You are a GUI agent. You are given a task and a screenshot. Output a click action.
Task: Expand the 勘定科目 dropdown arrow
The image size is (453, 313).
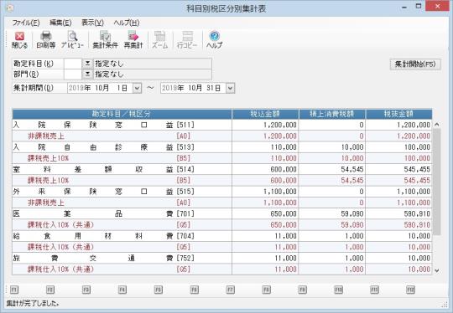87,64
